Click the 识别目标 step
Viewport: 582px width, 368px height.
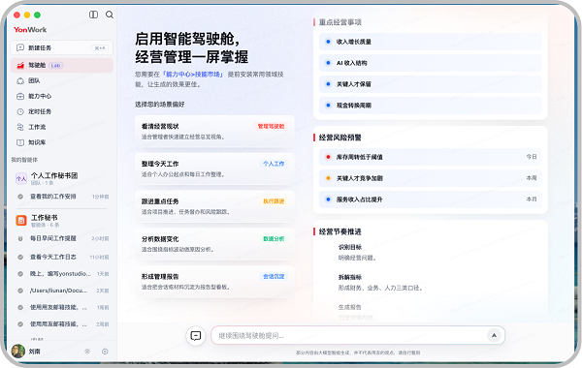349,247
